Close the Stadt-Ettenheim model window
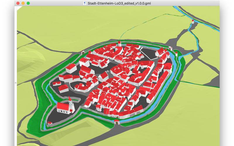The width and height of the screenshot is (234, 146). [18, 3]
